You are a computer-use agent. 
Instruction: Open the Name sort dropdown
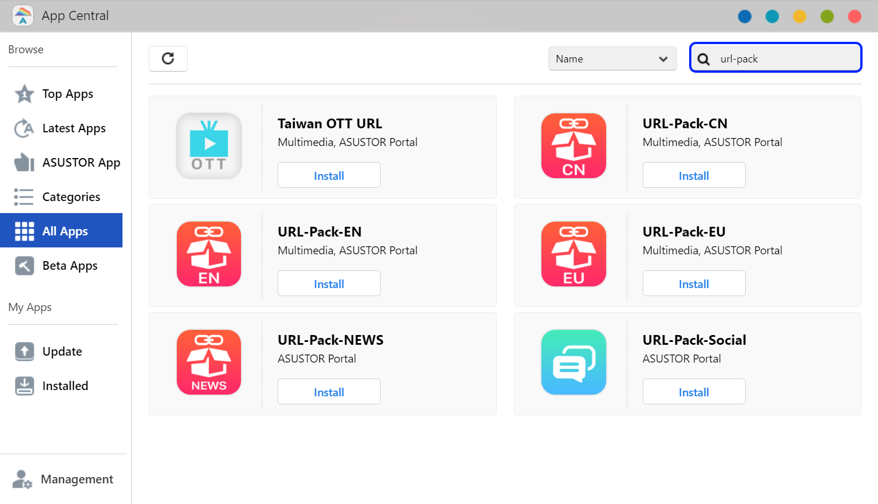point(612,58)
